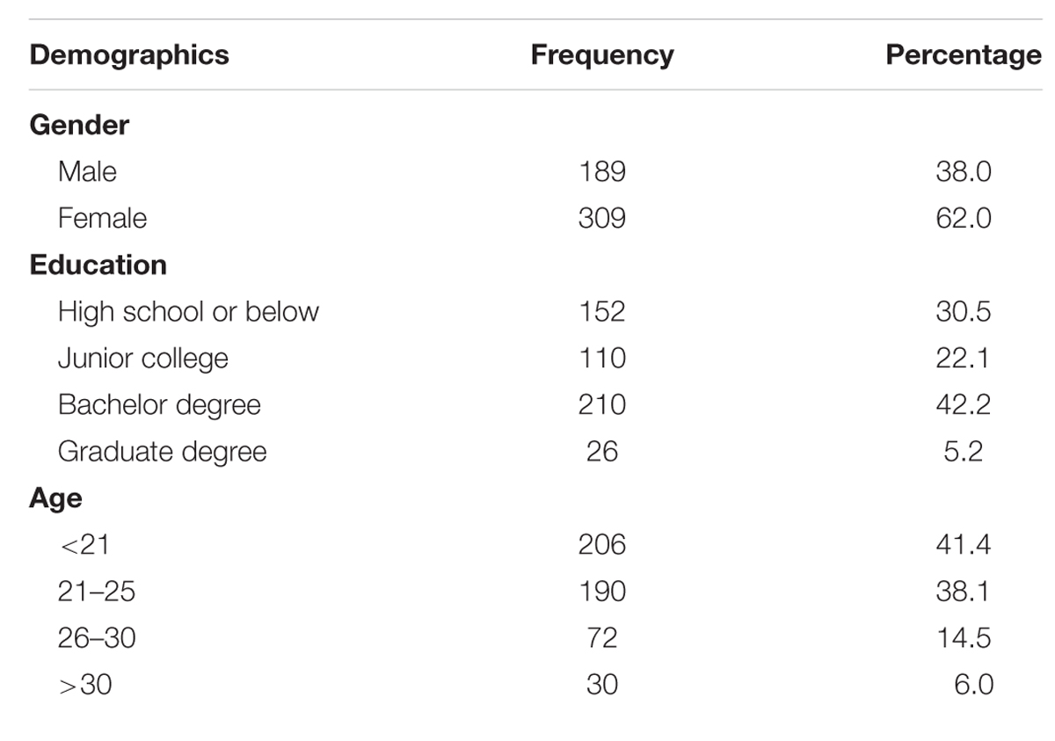
Task: Click the High school or below label
Action: pyautogui.click(x=188, y=311)
